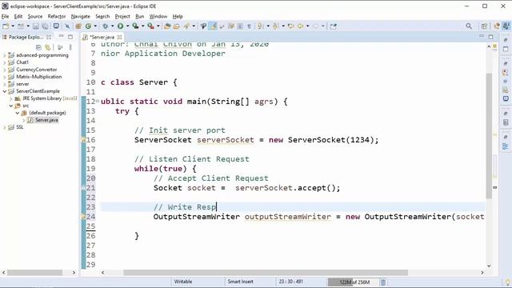Open the Source menu

(x=35, y=16)
